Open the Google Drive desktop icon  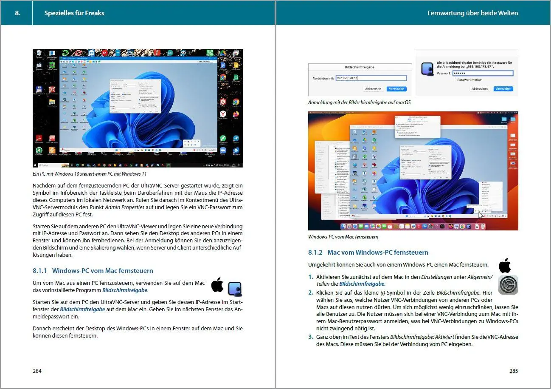[223, 53]
